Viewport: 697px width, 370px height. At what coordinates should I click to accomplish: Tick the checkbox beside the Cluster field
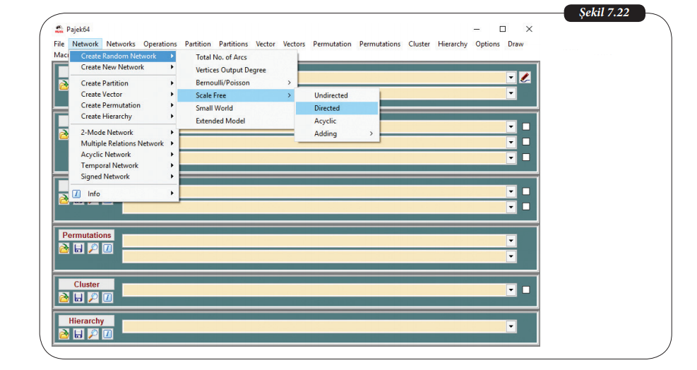coord(525,290)
